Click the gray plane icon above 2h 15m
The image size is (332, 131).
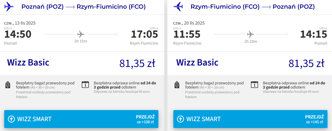pos(81,34)
